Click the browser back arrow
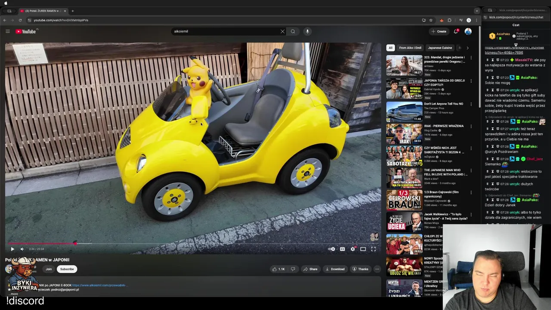The height and width of the screenshot is (310, 551). click(x=5, y=20)
